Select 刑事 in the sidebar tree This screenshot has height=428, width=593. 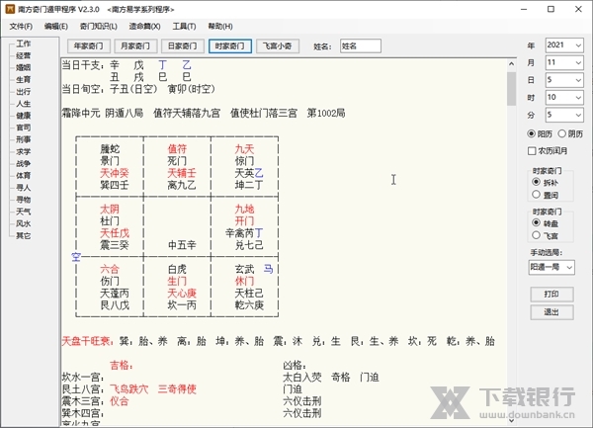tap(24, 139)
